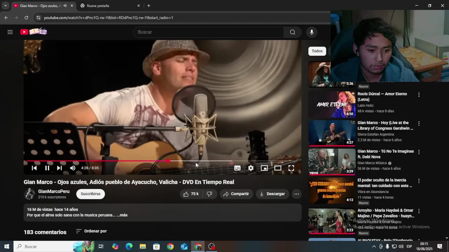Open the GianMarcoPeru channel avatar
The image size is (449, 252).
[29, 194]
